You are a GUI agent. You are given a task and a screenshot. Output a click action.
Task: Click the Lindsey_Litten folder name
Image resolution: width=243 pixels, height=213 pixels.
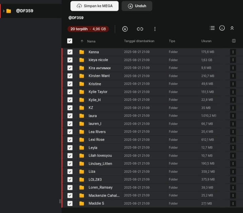tap(100, 163)
